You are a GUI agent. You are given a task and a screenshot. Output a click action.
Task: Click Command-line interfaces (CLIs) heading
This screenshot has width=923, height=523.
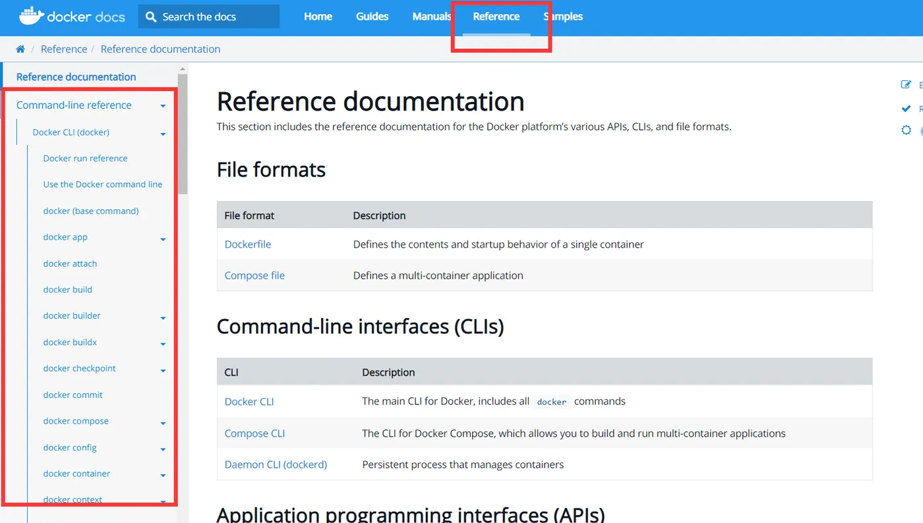(x=361, y=327)
